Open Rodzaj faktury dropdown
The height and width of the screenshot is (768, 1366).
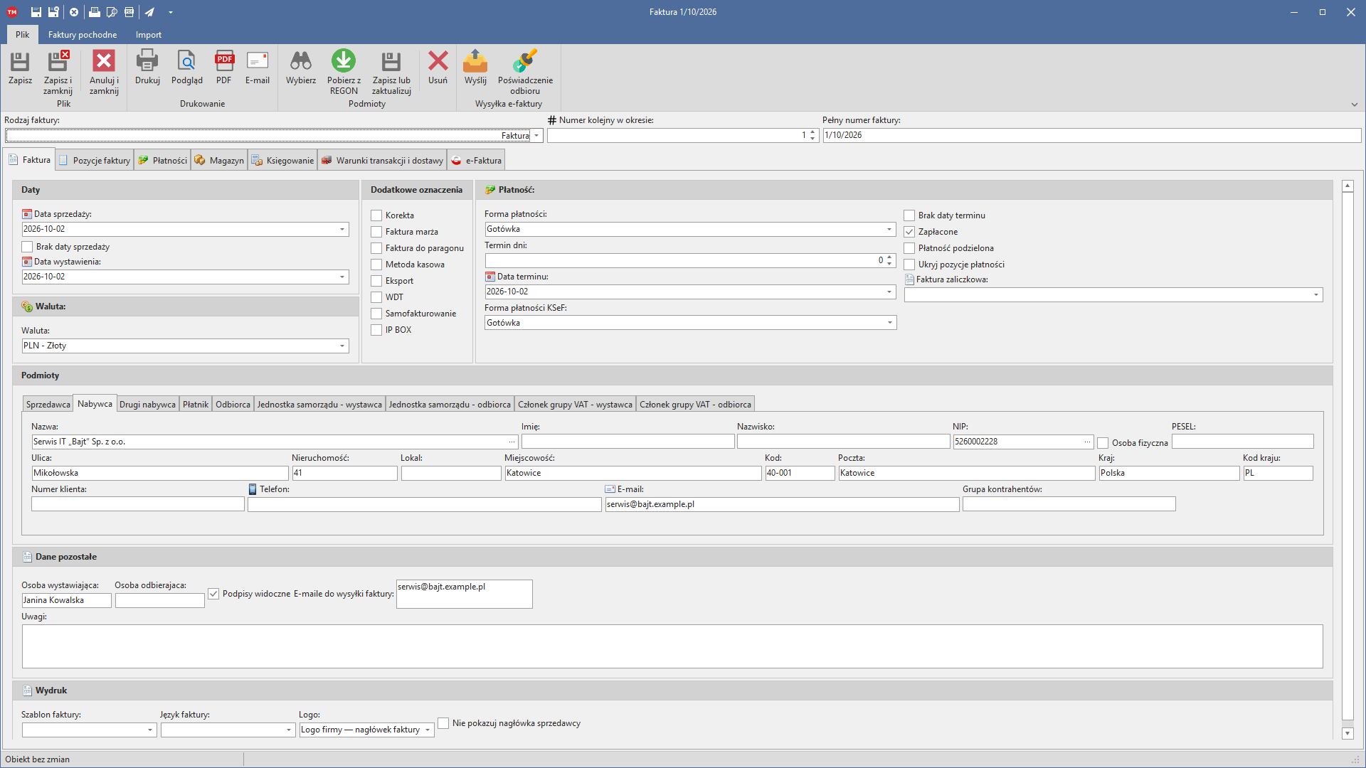pyautogui.click(x=536, y=136)
